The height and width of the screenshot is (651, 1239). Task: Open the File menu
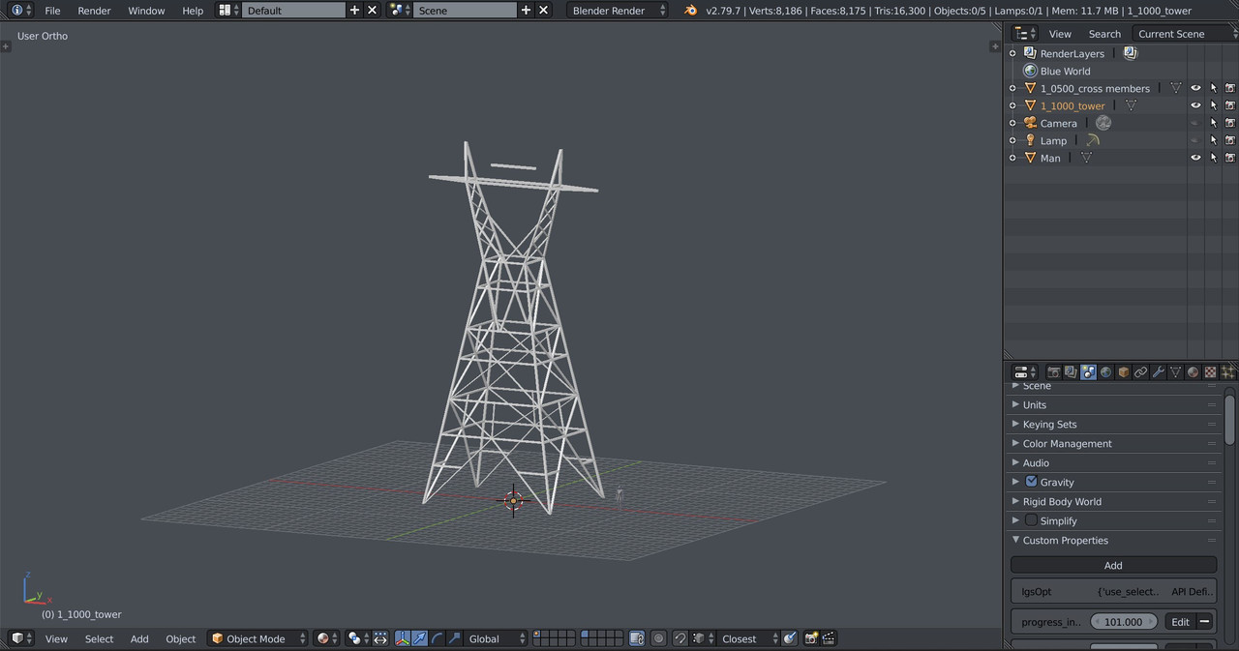click(52, 10)
